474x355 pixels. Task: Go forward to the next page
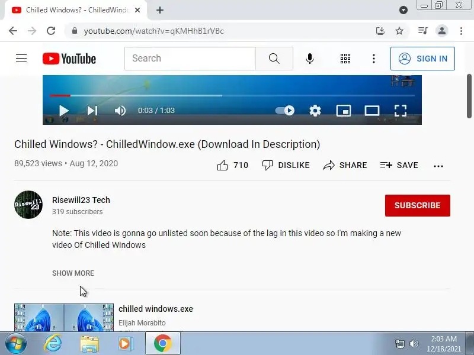[x=32, y=31]
